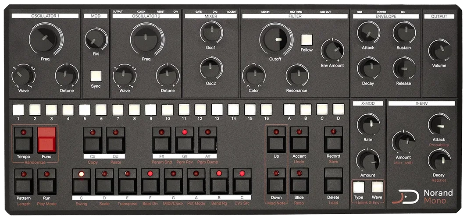Hit the high C CV2 Src key
The image size is (467, 219).
(242, 181)
